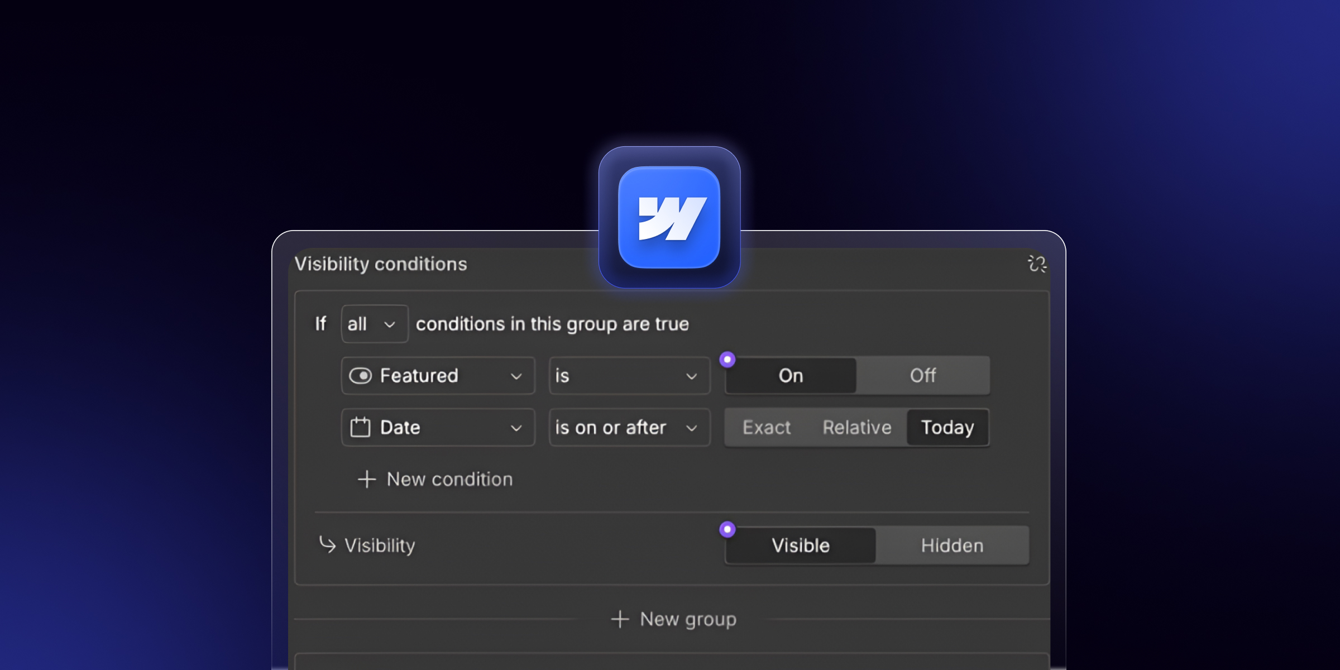The height and width of the screenshot is (670, 1340).
Task: Click the plus icon beside New group
Action: [620, 619]
